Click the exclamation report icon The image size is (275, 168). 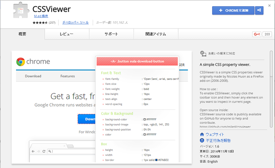[202, 140]
